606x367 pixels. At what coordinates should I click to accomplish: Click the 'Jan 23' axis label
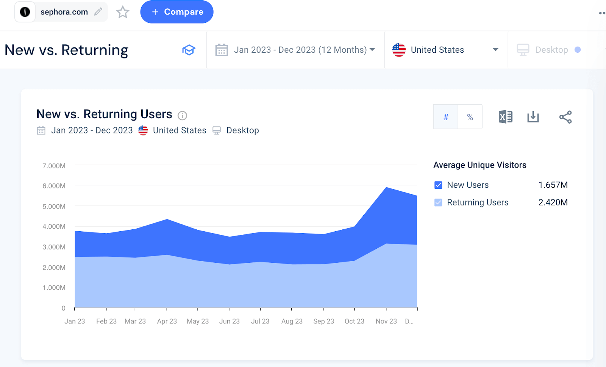75,321
